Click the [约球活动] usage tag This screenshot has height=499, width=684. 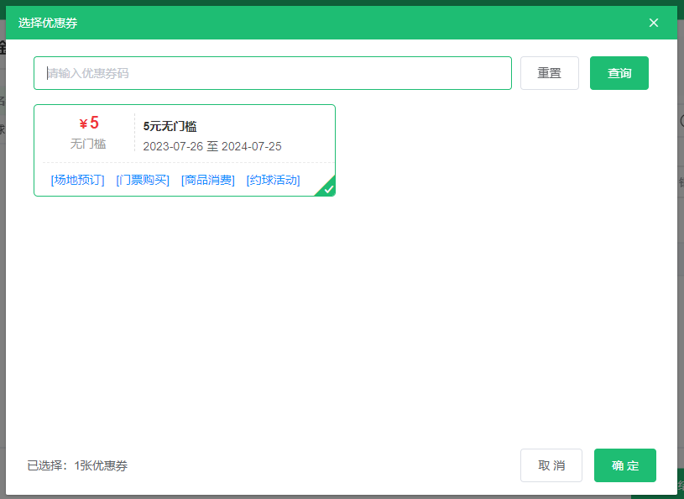pos(273,180)
